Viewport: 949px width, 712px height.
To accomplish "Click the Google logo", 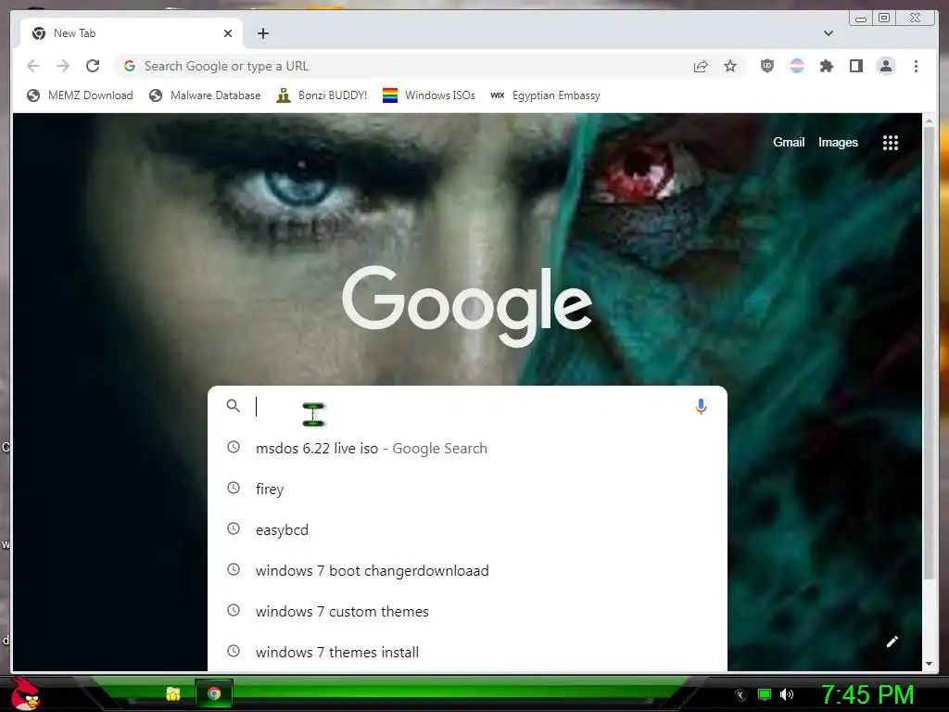I will pyautogui.click(x=467, y=305).
